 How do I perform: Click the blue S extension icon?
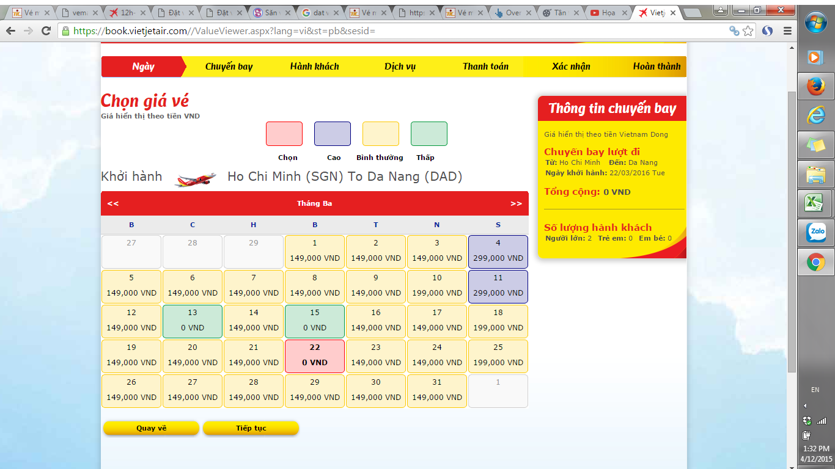pos(768,31)
